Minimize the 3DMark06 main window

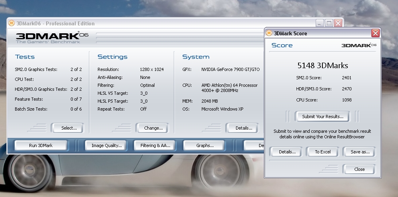(x=319, y=23)
